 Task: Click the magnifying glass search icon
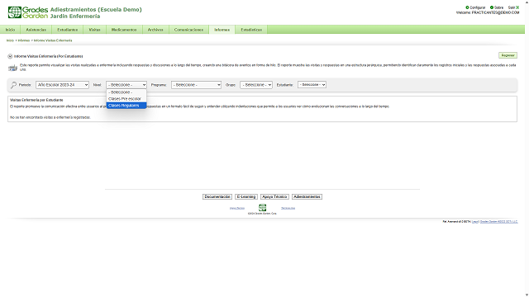tap(13, 85)
